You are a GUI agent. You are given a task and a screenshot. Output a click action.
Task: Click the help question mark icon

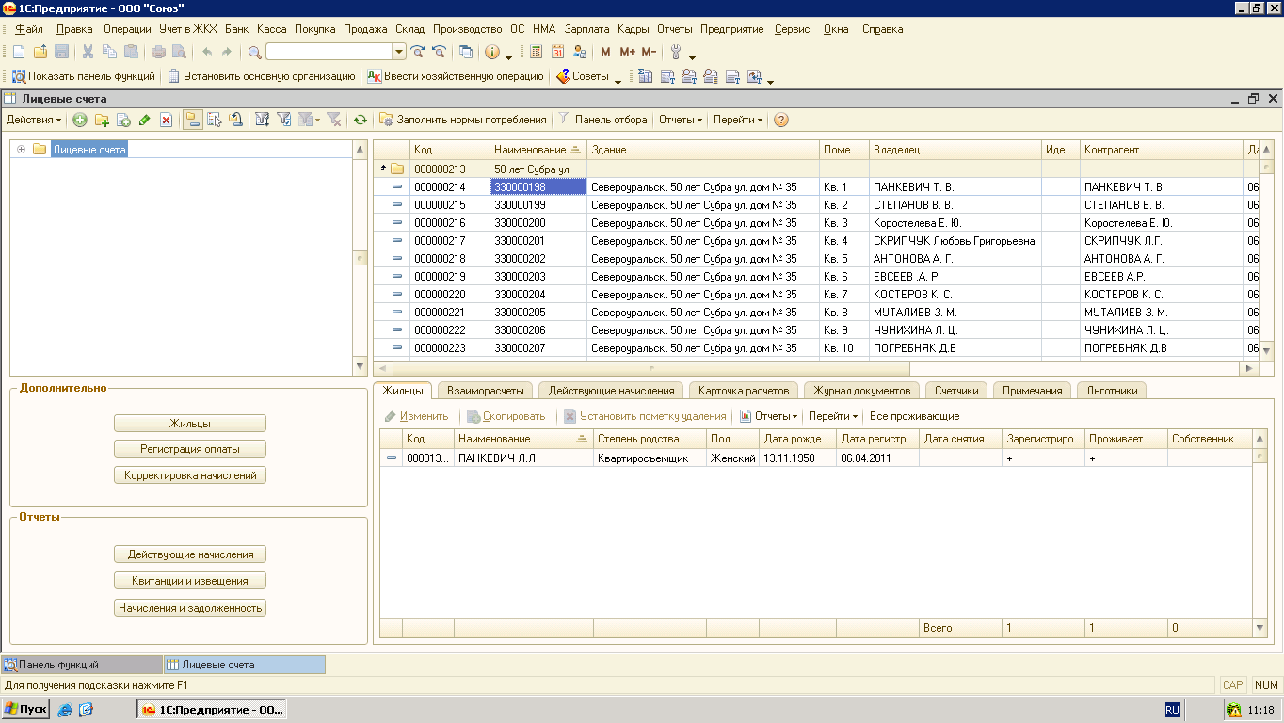coord(780,120)
